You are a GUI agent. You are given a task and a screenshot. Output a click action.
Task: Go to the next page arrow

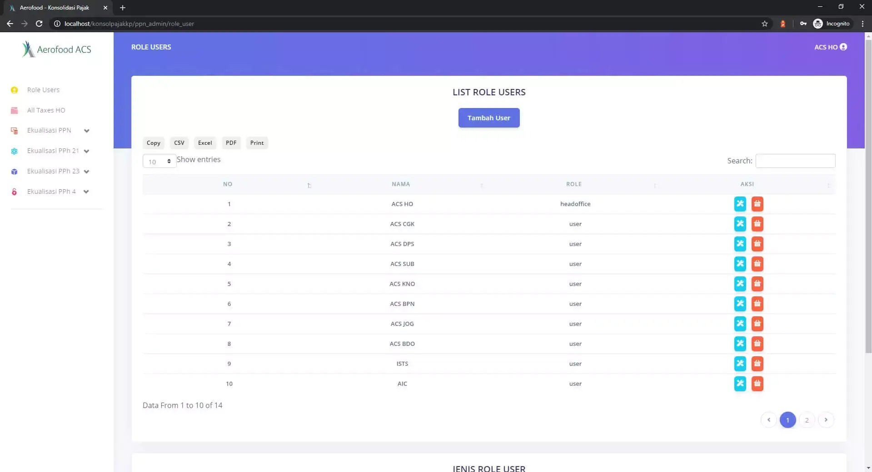[826, 420]
